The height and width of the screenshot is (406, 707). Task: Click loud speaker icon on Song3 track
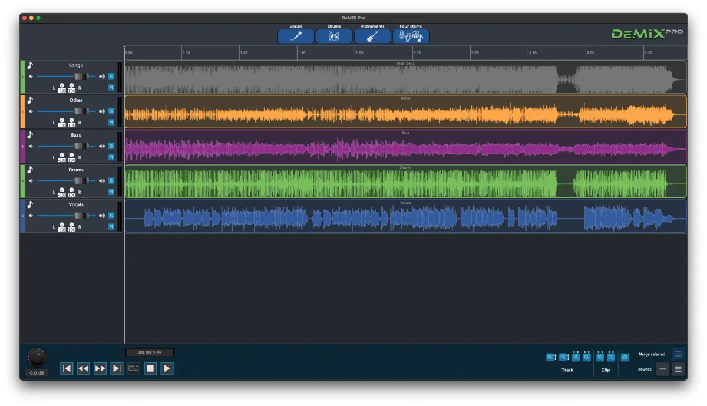pyautogui.click(x=102, y=77)
